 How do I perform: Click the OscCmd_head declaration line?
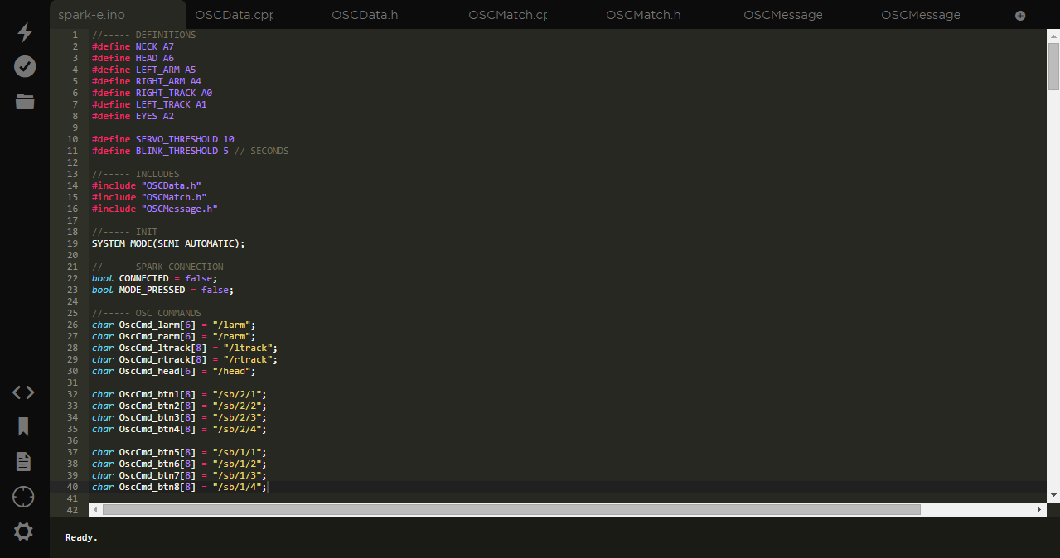click(x=174, y=371)
